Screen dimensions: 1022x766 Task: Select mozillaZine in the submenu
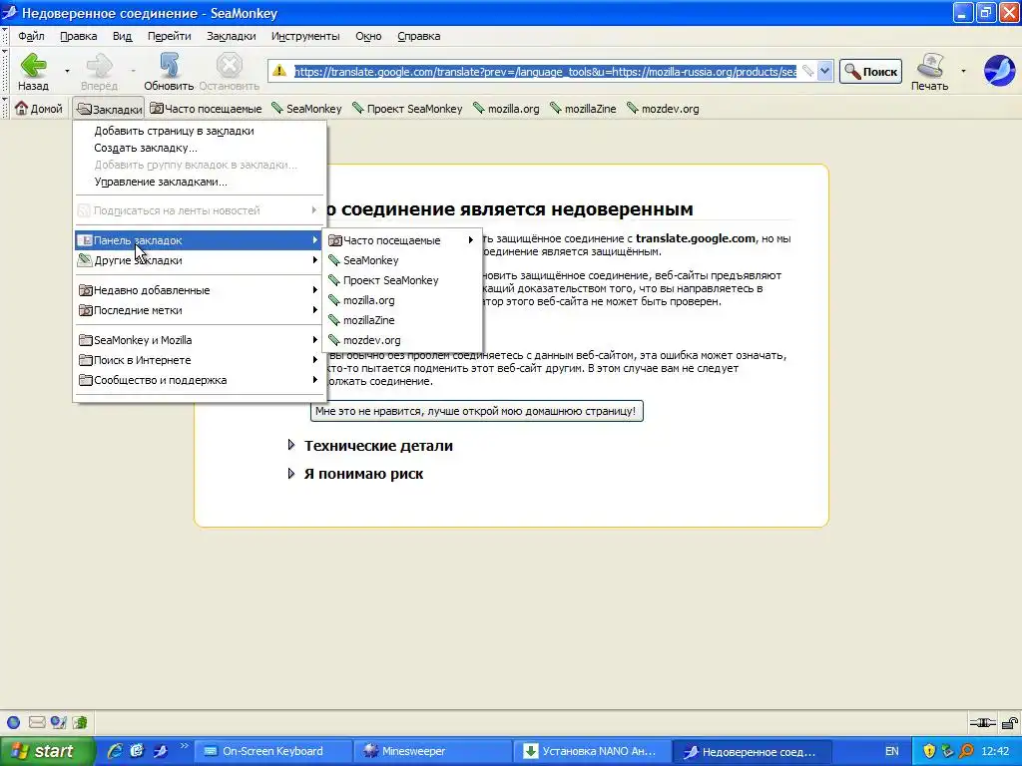pyautogui.click(x=402, y=320)
